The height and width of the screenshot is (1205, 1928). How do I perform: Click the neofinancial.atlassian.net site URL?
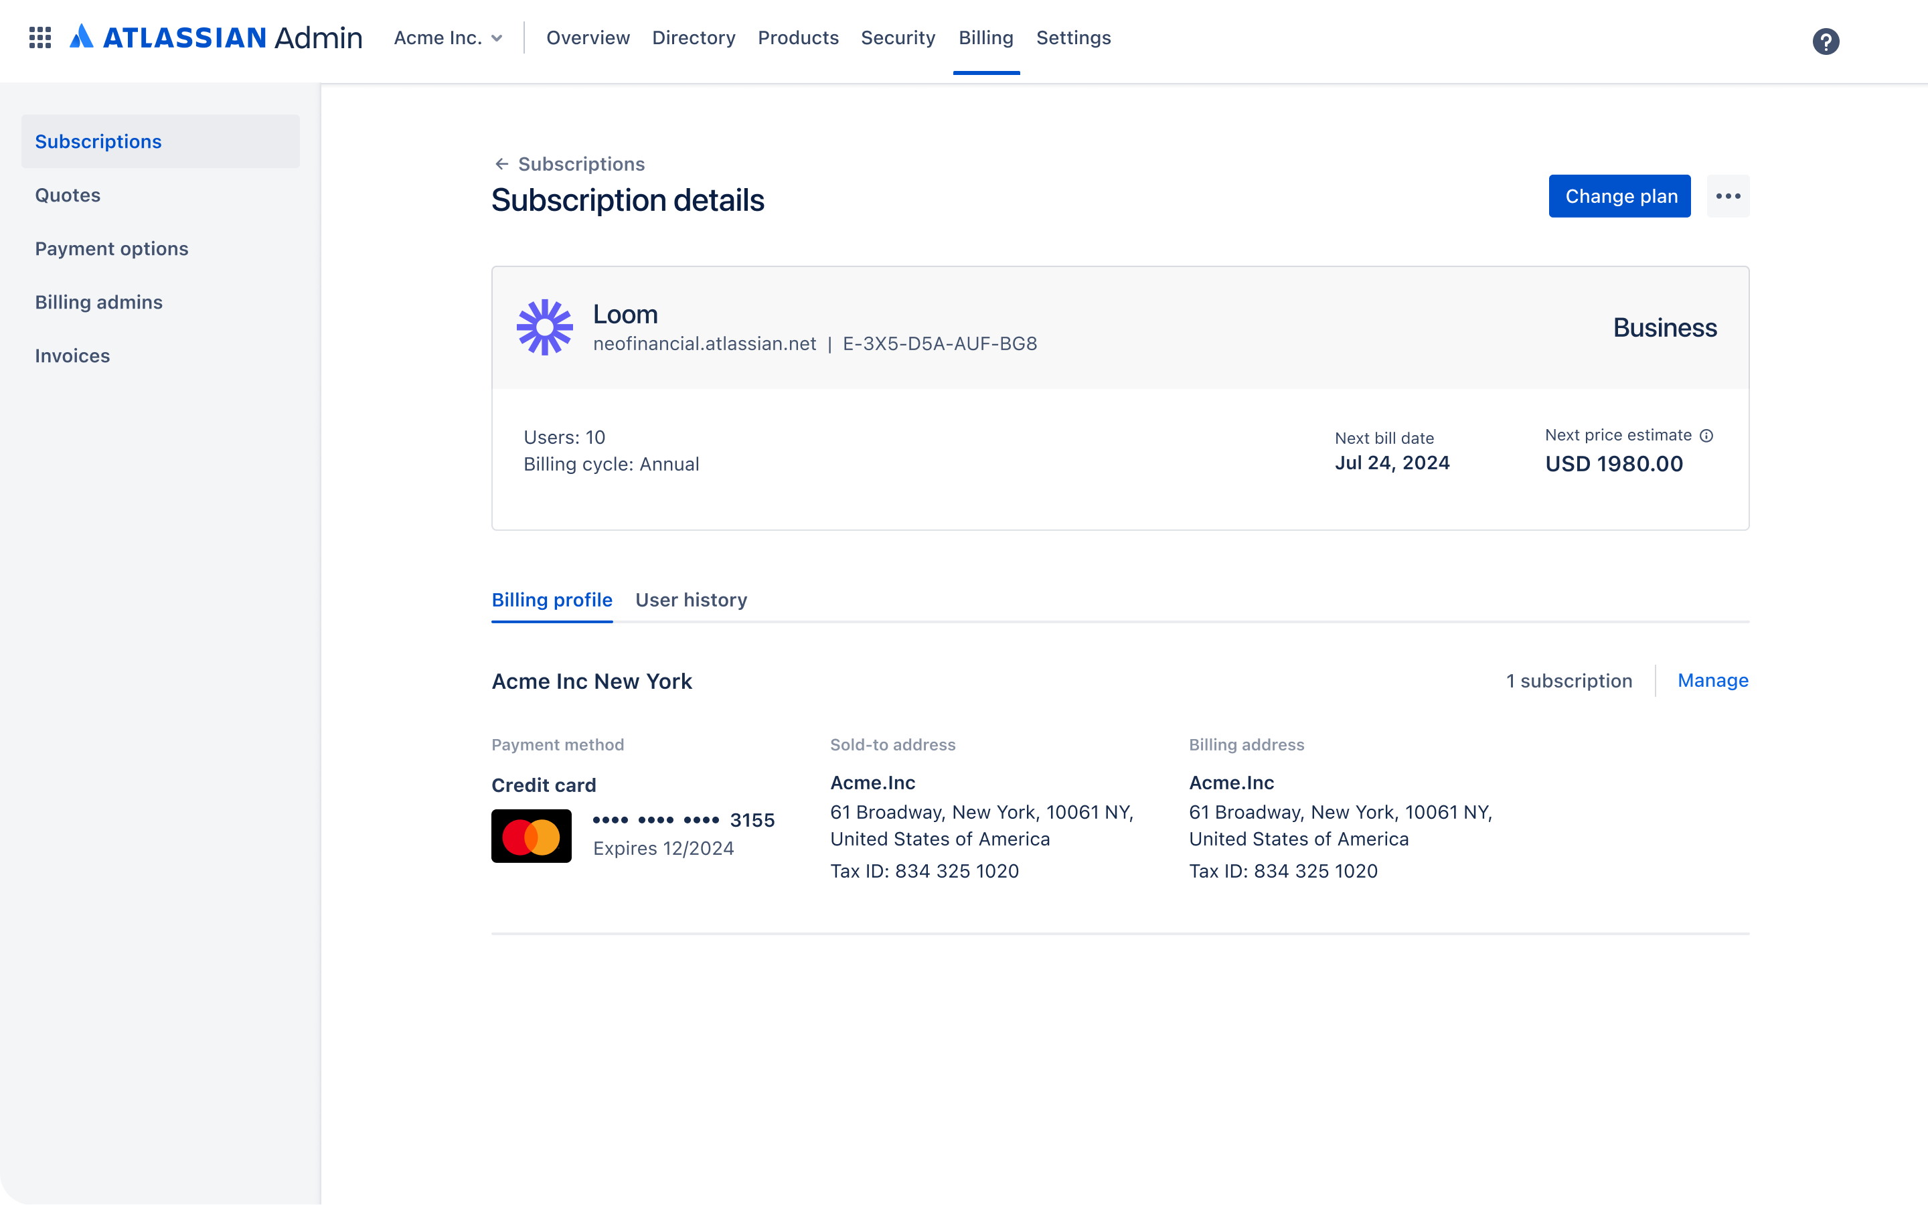704,343
